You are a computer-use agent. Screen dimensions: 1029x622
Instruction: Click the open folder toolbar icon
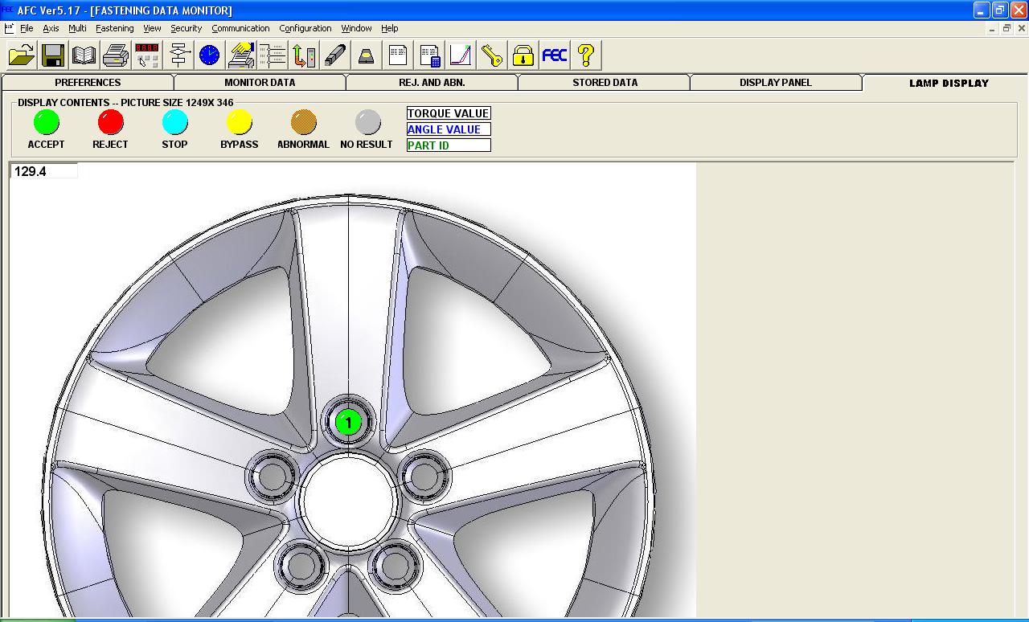(x=23, y=55)
